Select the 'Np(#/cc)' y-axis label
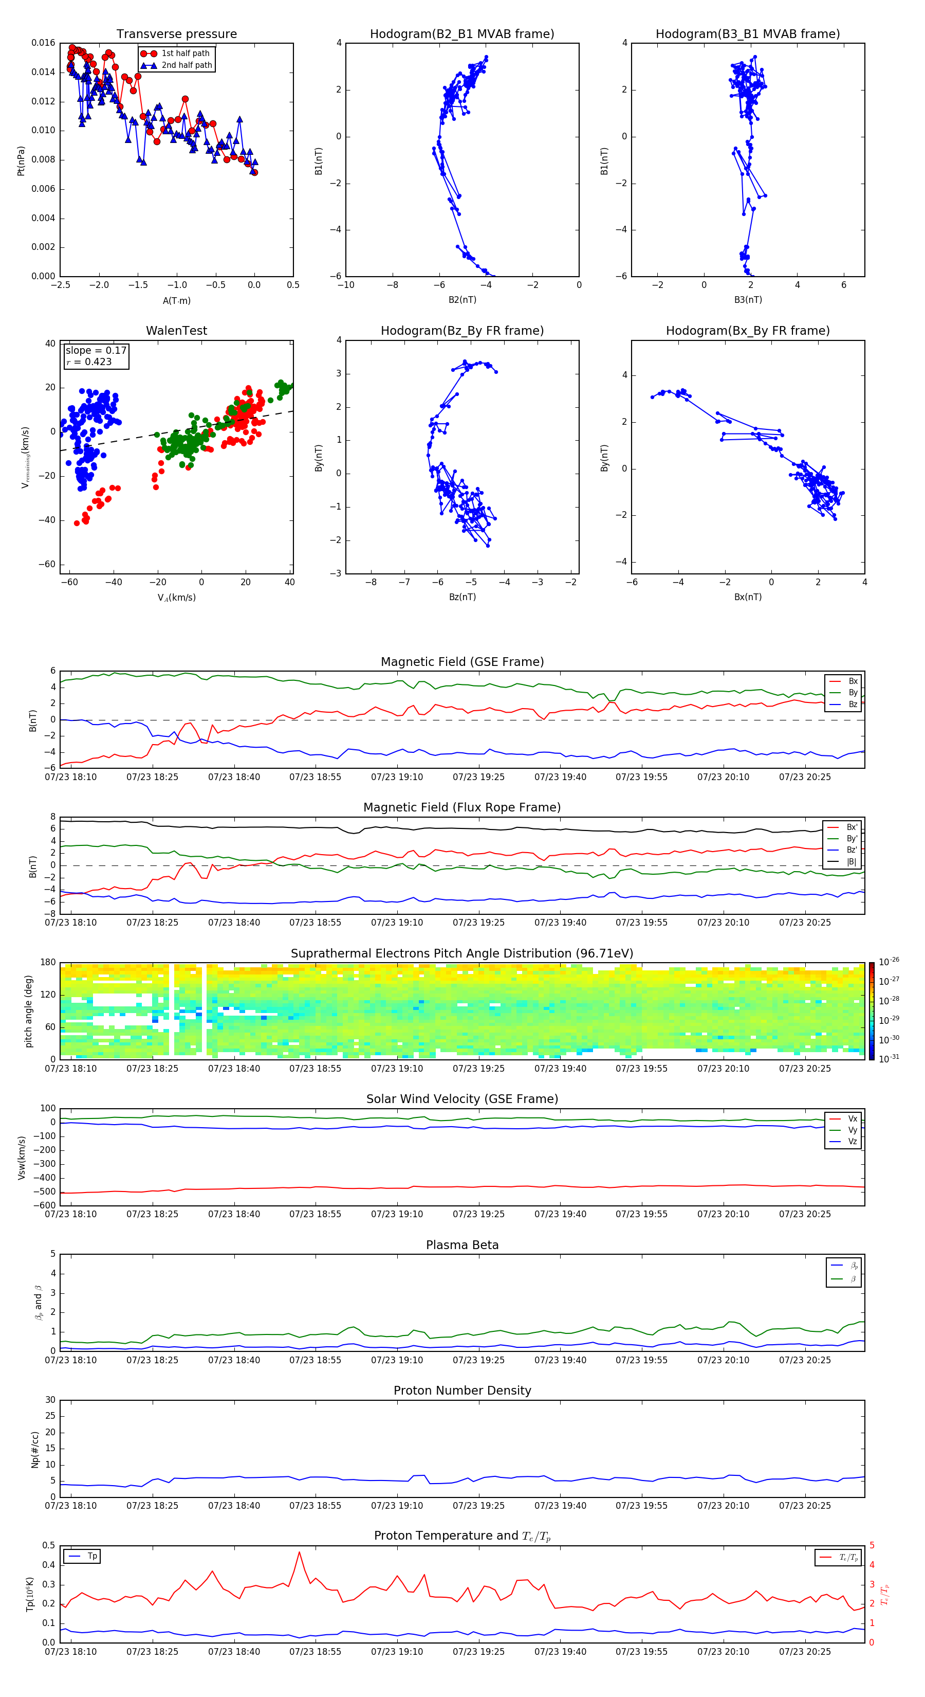The image size is (925, 1697). point(35,1449)
